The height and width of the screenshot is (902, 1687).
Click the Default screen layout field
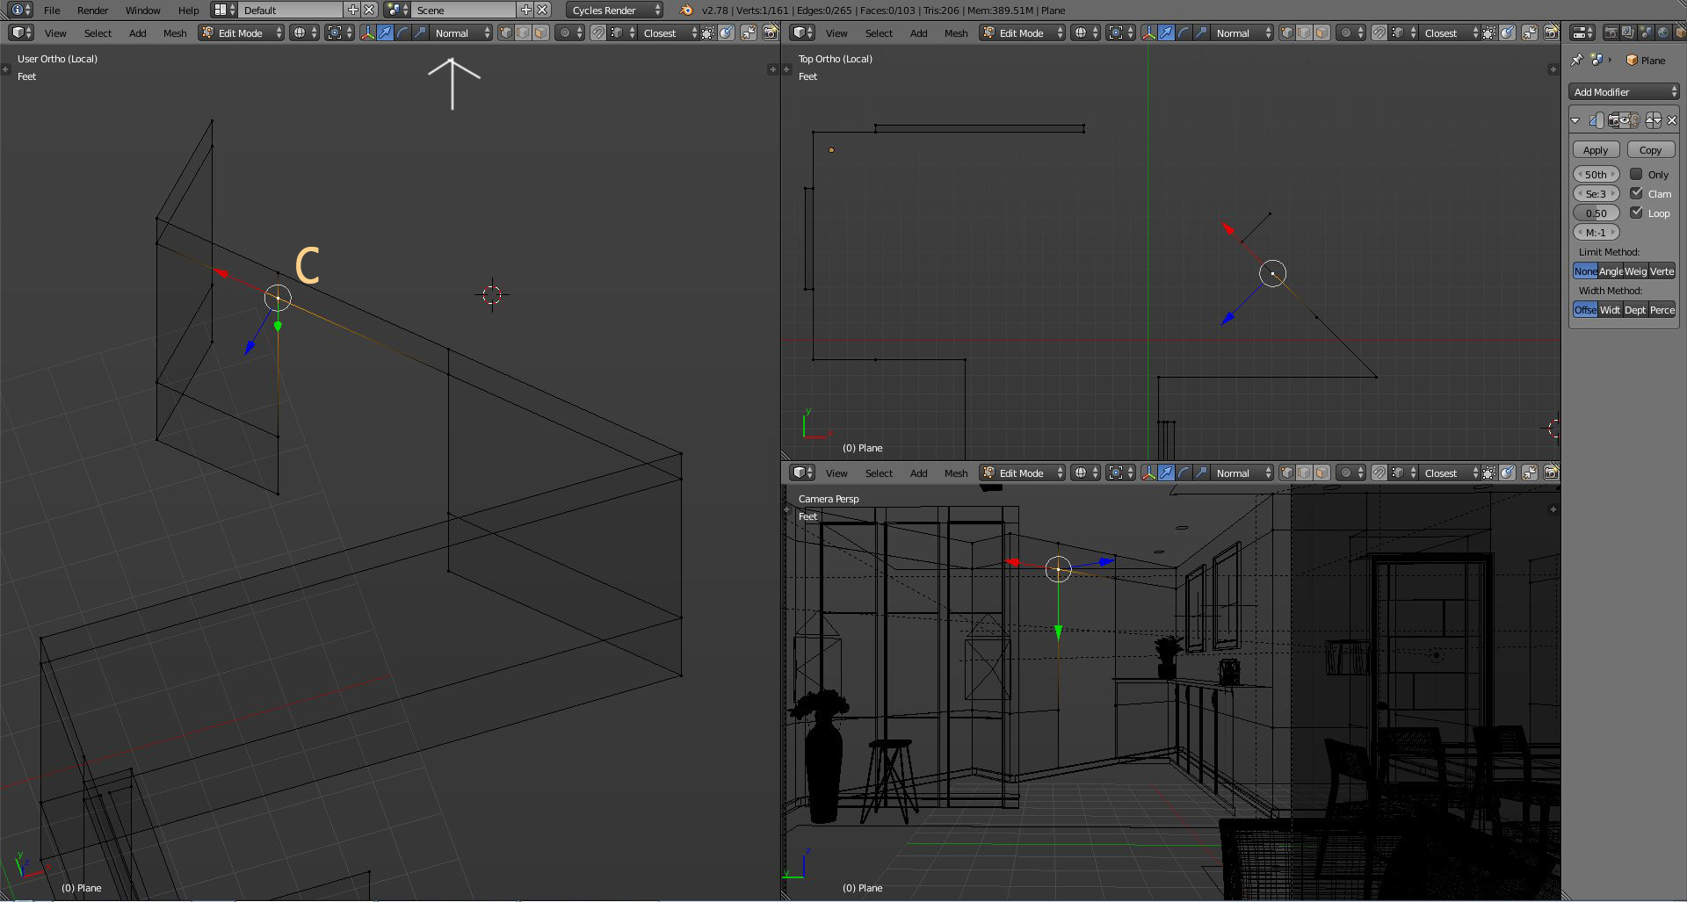[292, 10]
